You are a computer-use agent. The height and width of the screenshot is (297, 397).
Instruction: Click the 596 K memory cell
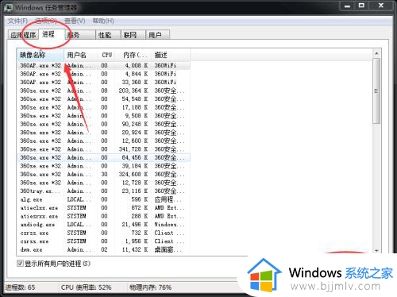140,199
